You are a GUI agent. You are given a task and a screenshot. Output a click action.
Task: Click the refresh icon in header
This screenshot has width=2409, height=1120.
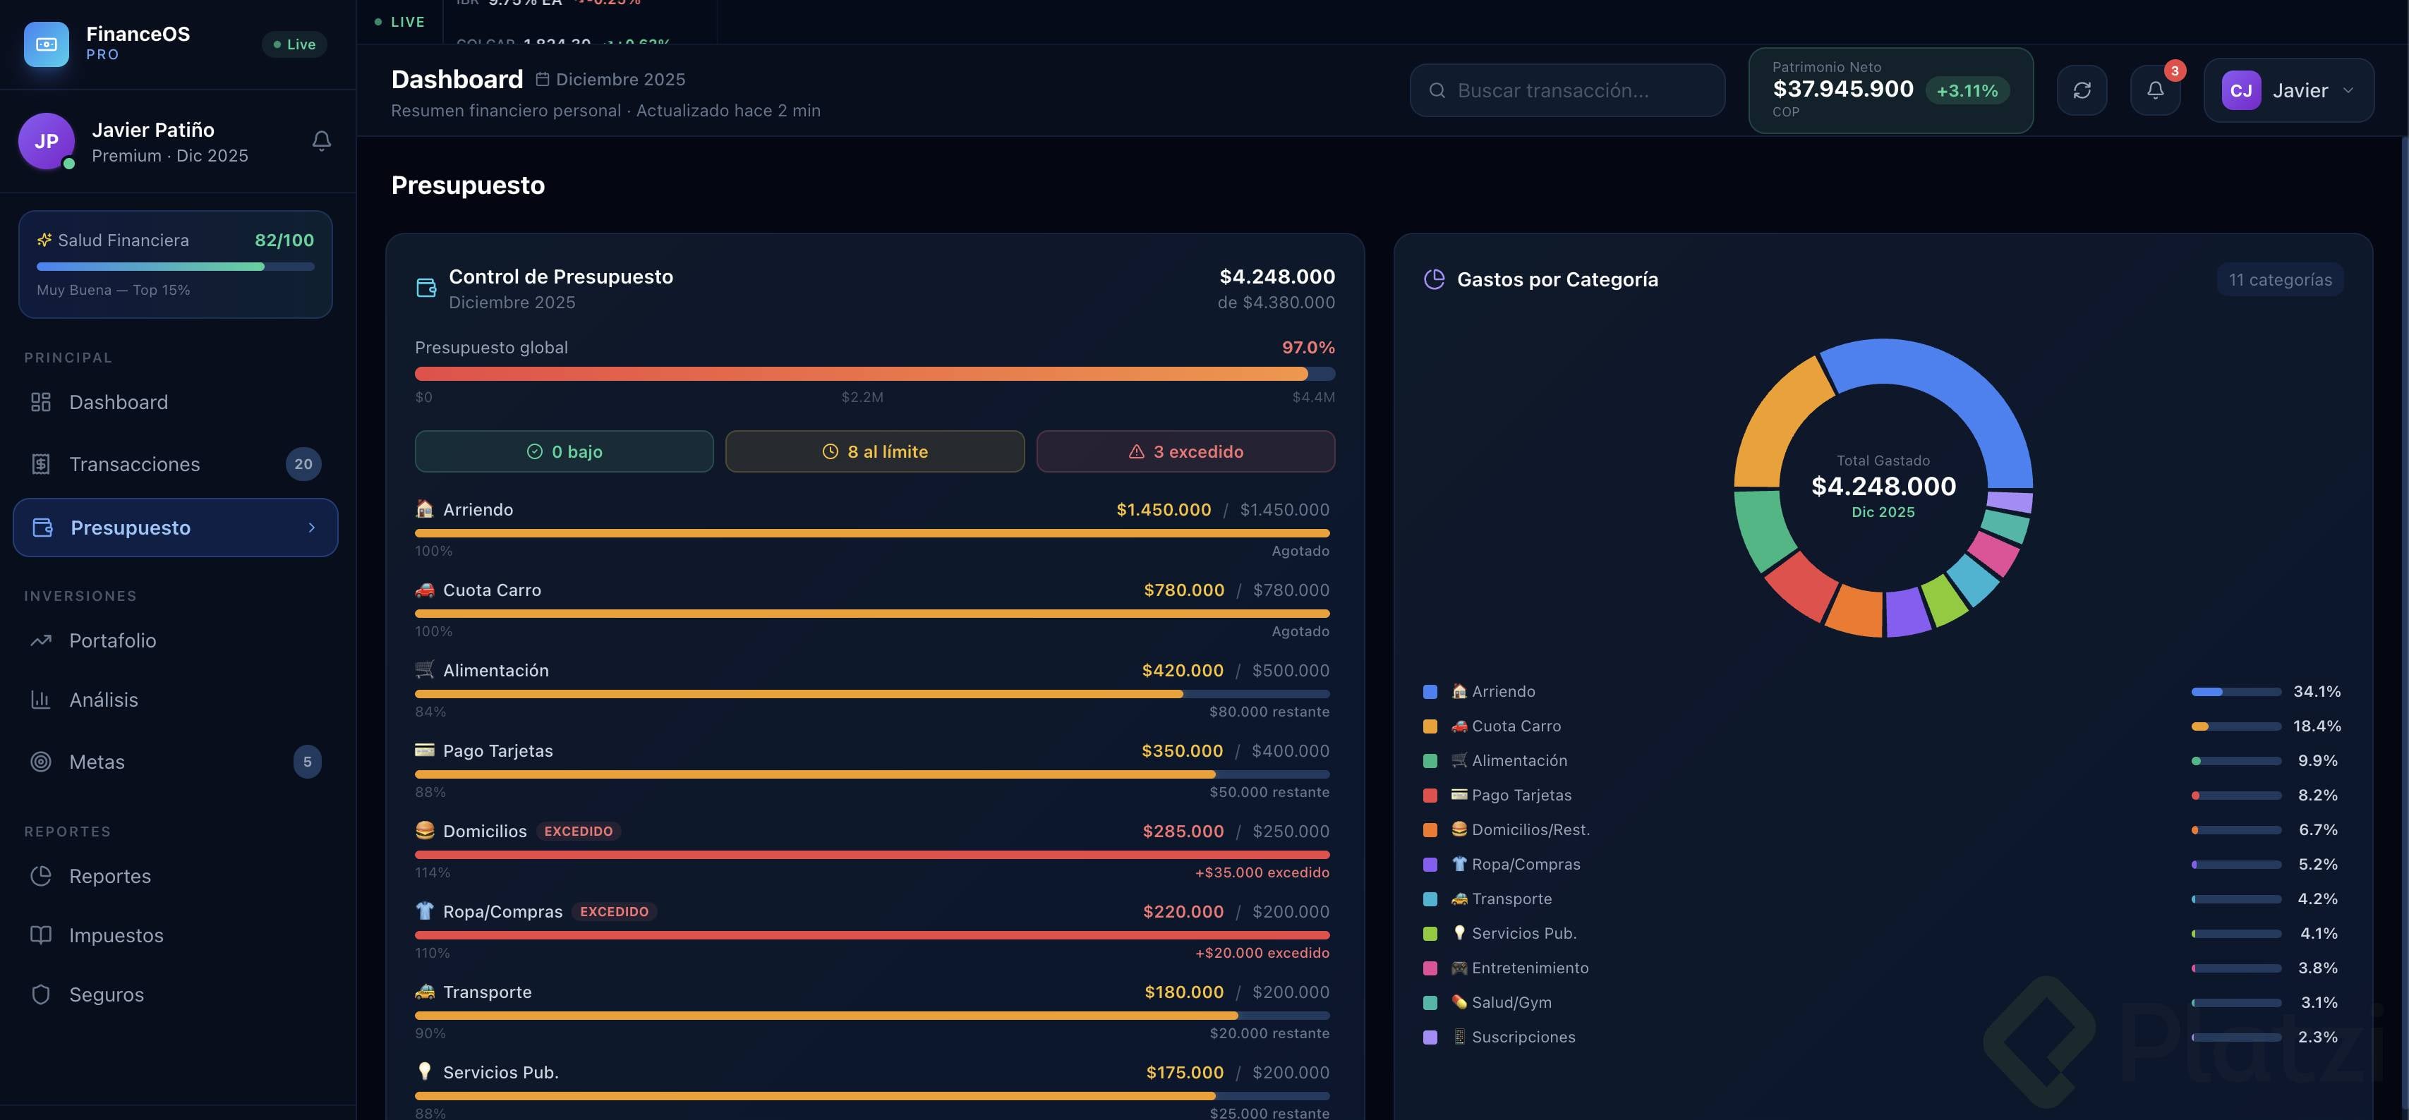pyautogui.click(x=2082, y=91)
